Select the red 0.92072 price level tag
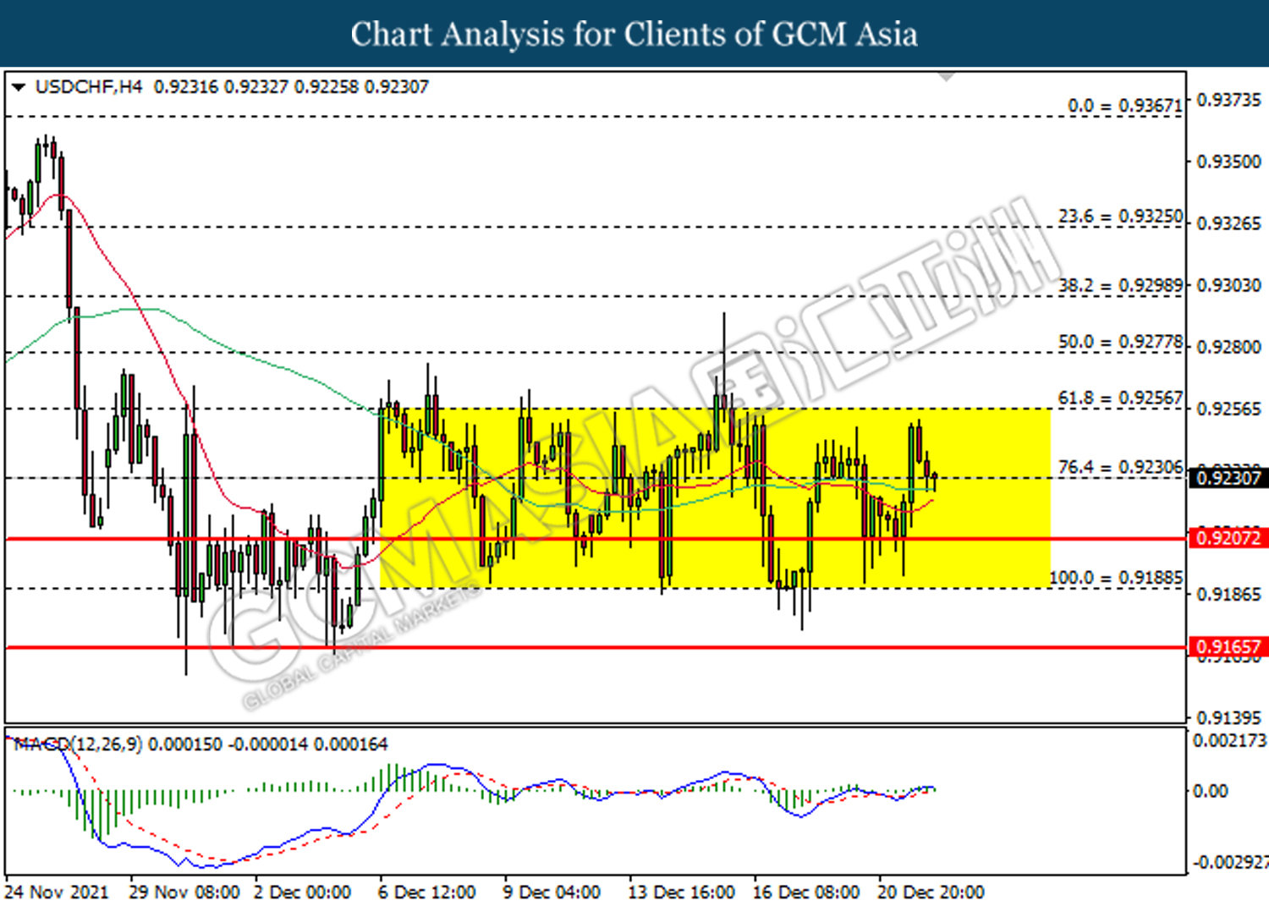Screen dimensions: 1269x906 (x=1228, y=538)
